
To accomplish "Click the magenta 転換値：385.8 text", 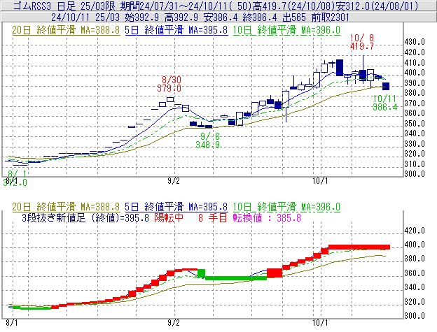I will 267,217.
